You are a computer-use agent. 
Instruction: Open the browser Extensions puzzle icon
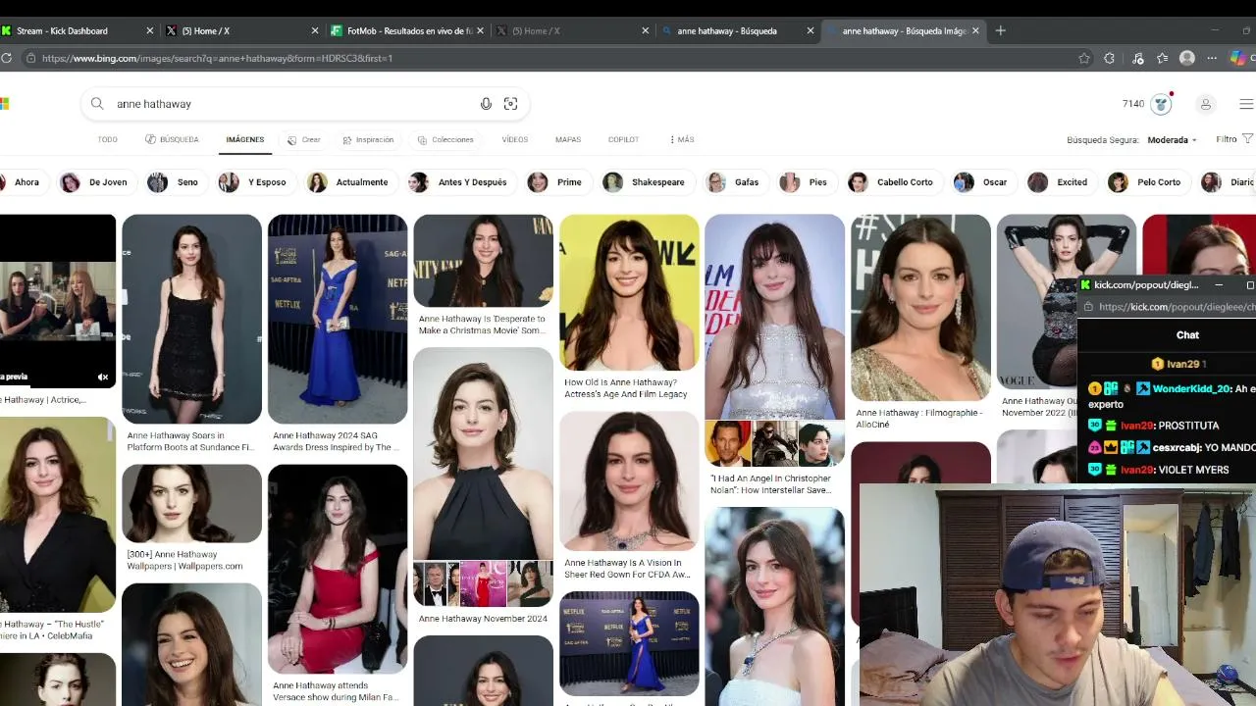pos(1110,58)
